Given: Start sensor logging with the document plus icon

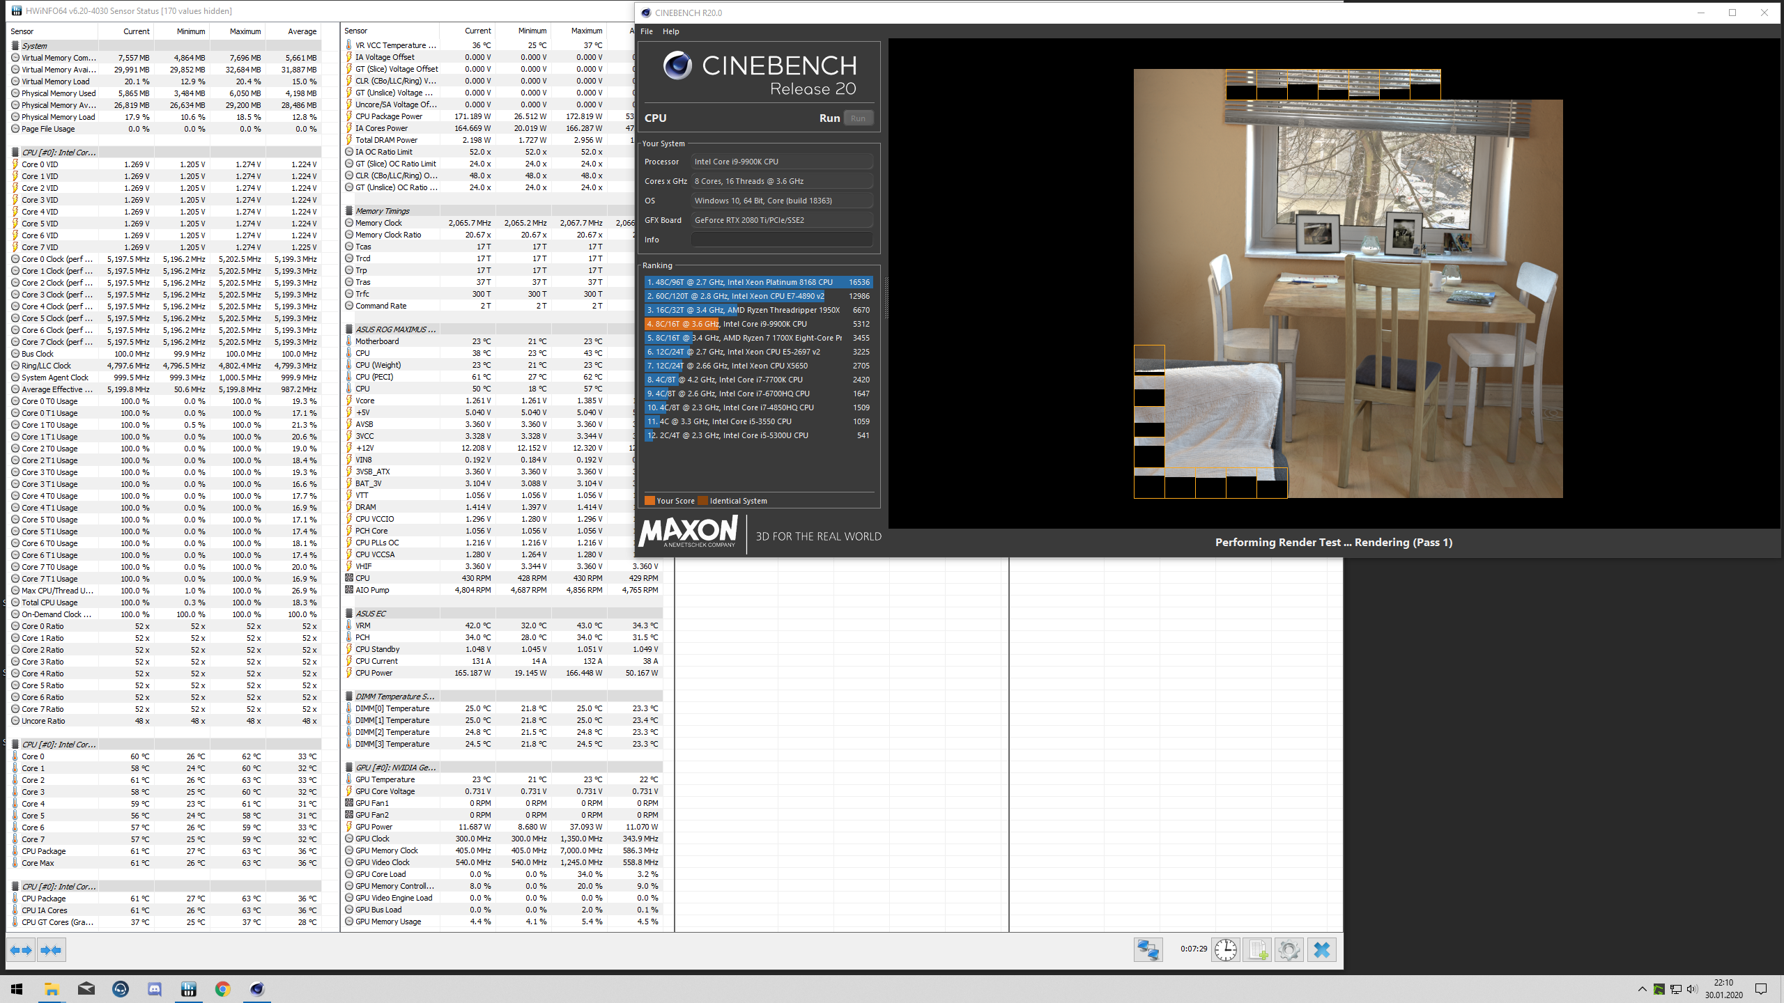Looking at the screenshot, I should click(1257, 950).
